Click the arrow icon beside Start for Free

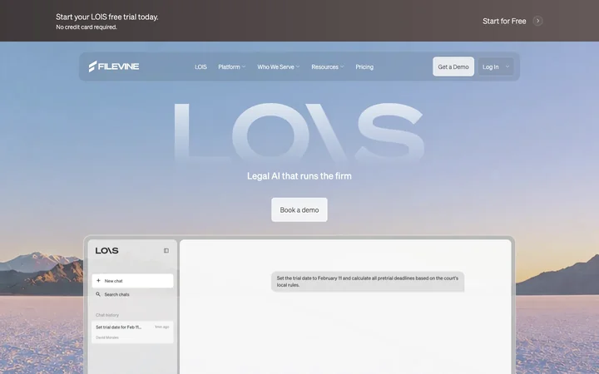[537, 21]
